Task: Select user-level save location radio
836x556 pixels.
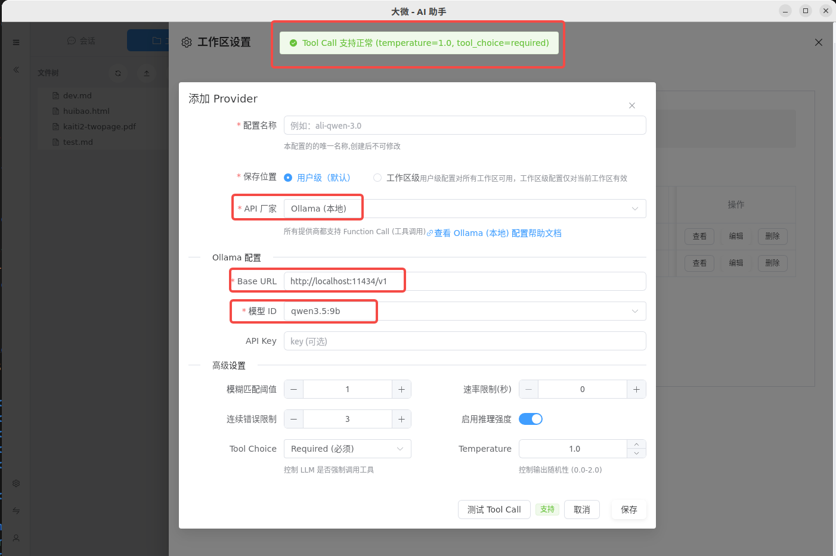Action: tap(288, 178)
